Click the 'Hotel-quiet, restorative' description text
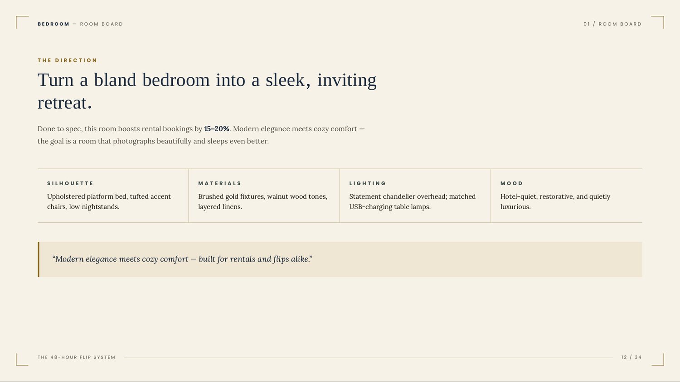Viewport: 680px width, 382px height. coord(555,201)
